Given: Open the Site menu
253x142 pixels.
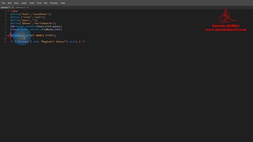Looking at the screenshot, I should [x=46, y=3].
